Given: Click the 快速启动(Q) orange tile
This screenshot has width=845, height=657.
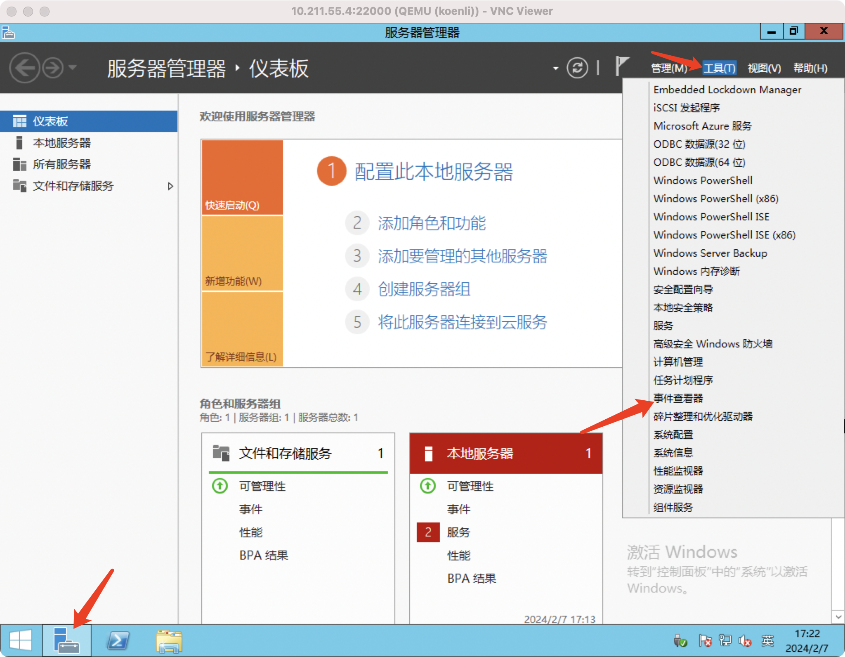Looking at the screenshot, I should [242, 177].
